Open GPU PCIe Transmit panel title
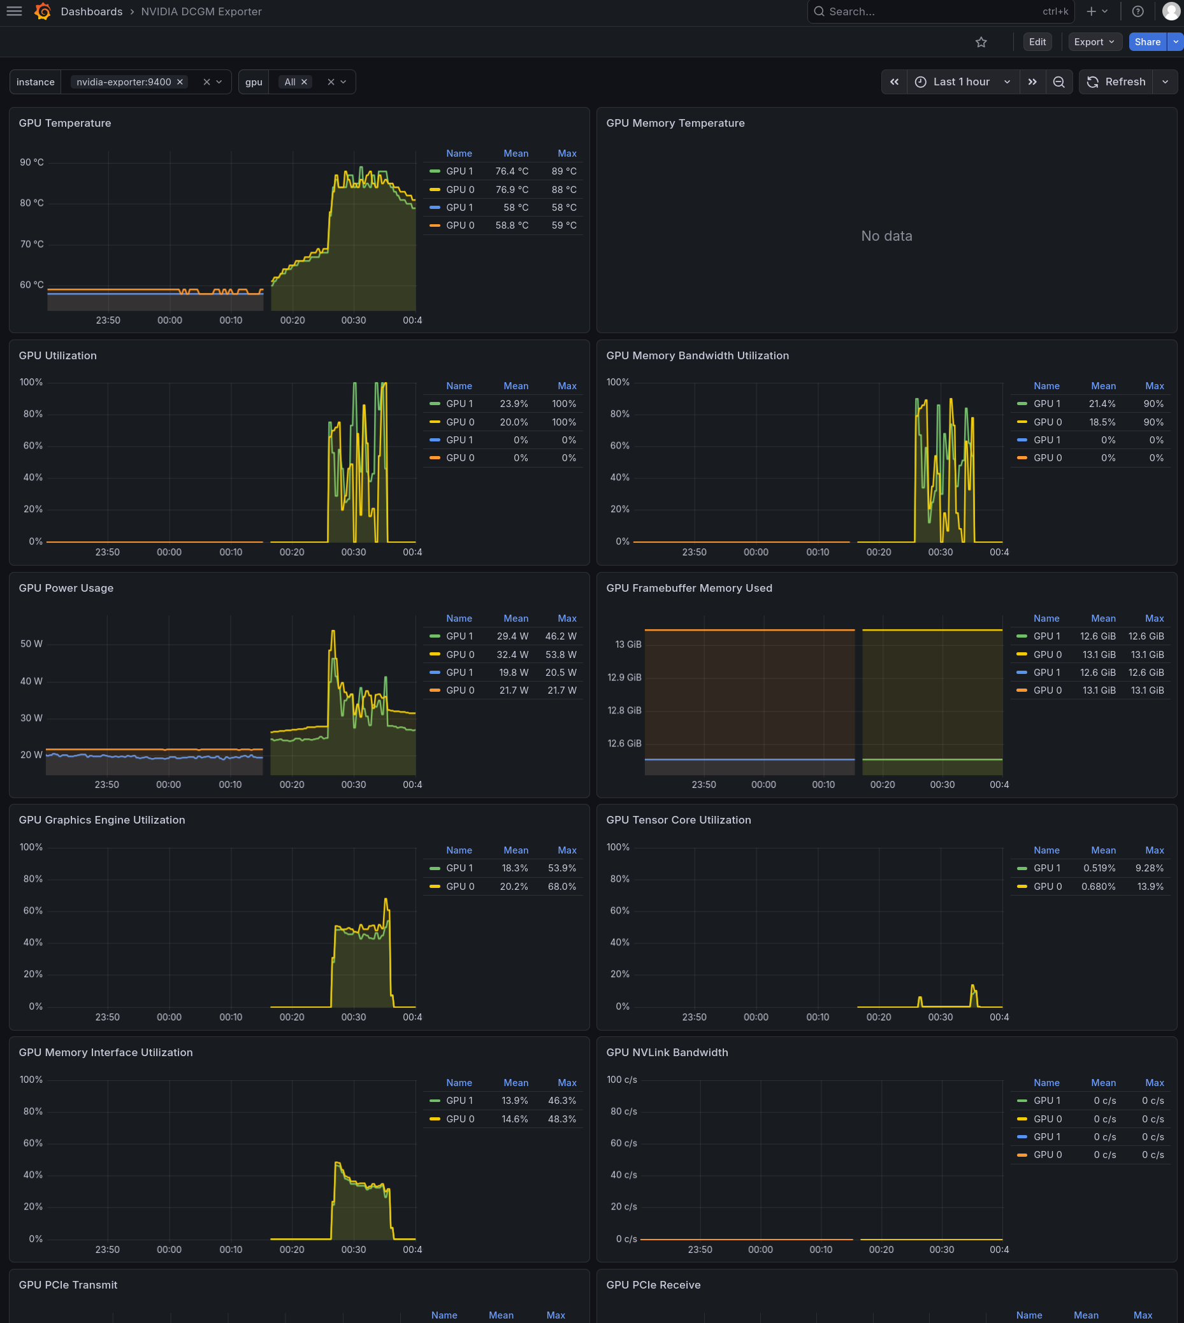The height and width of the screenshot is (1323, 1184). tap(68, 1285)
